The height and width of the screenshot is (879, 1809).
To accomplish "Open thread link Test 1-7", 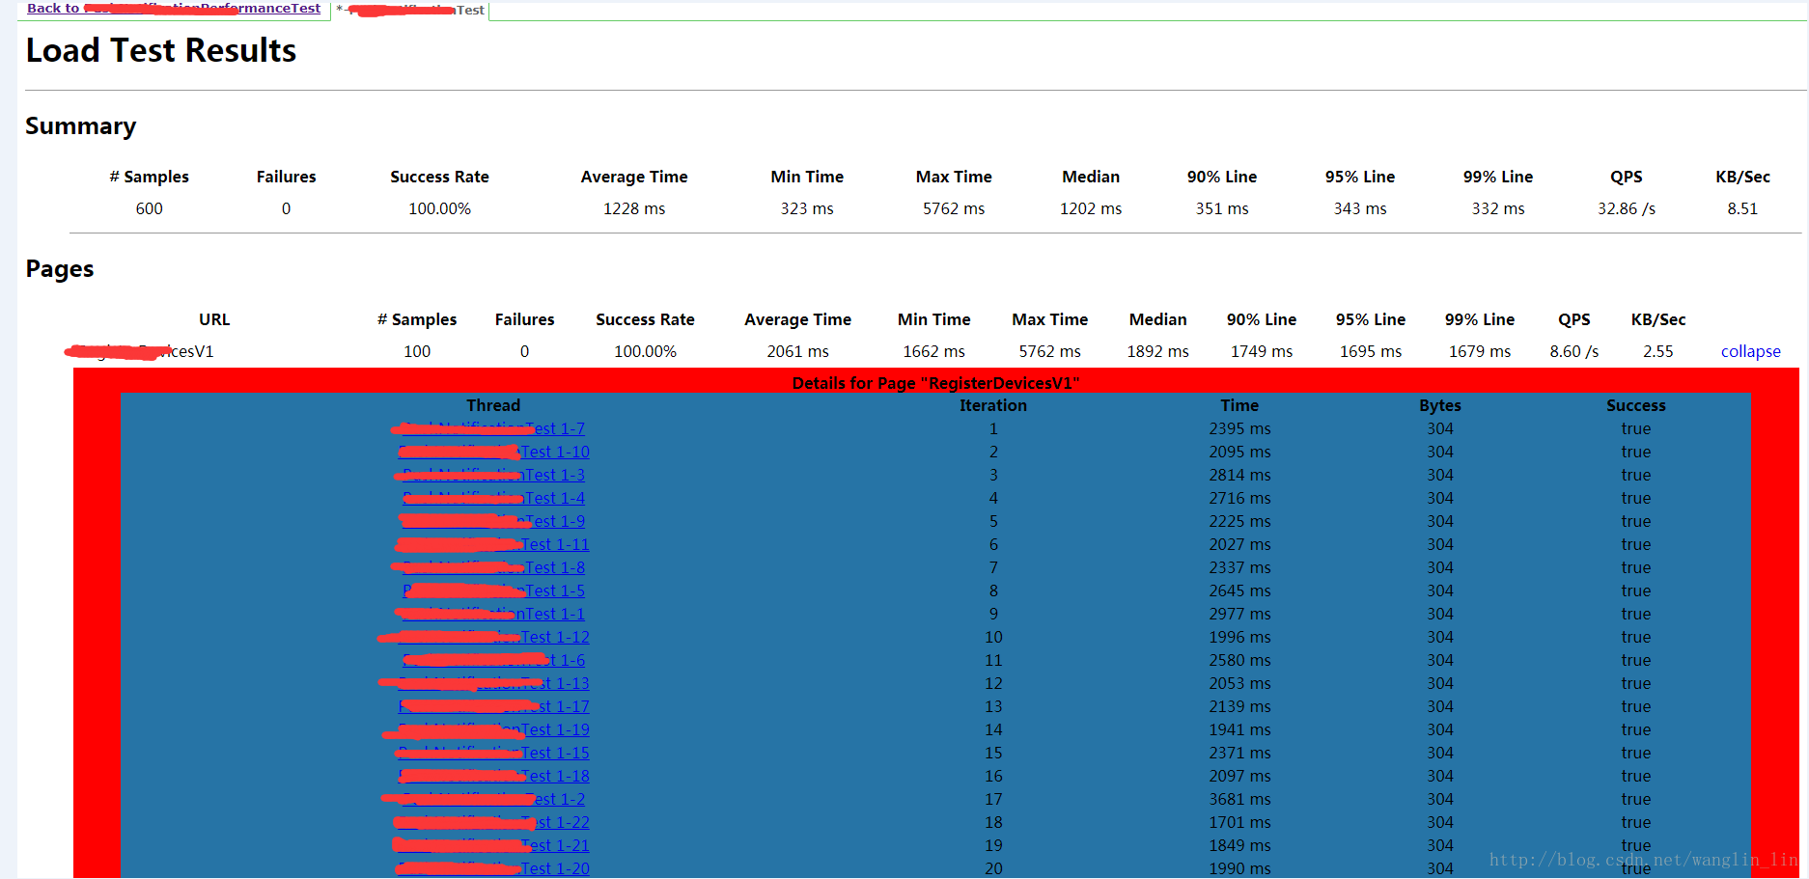I will (x=493, y=428).
